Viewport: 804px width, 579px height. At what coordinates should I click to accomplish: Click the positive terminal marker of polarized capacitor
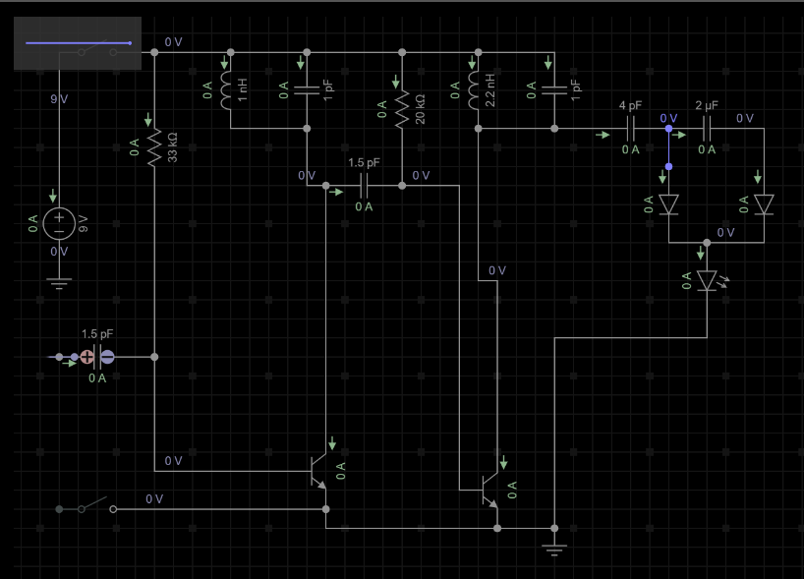coord(87,357)
